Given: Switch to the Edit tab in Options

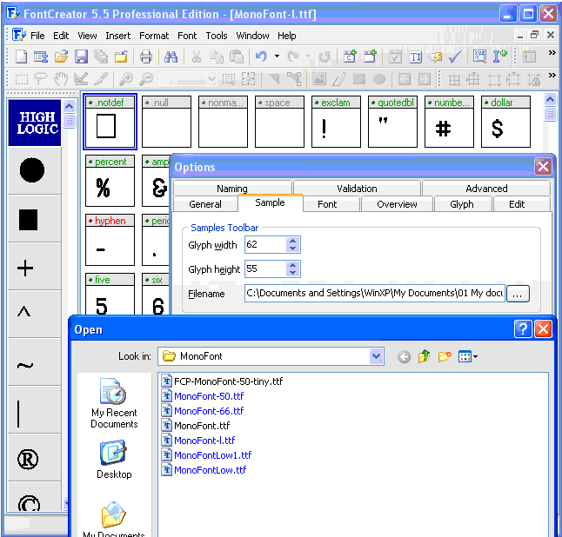Looking at the screenshot, I should click(517, 204).
